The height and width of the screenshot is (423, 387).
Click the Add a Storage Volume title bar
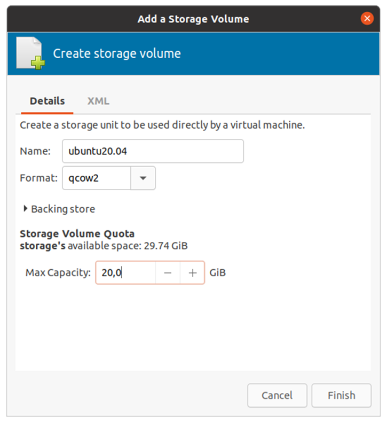193,19
